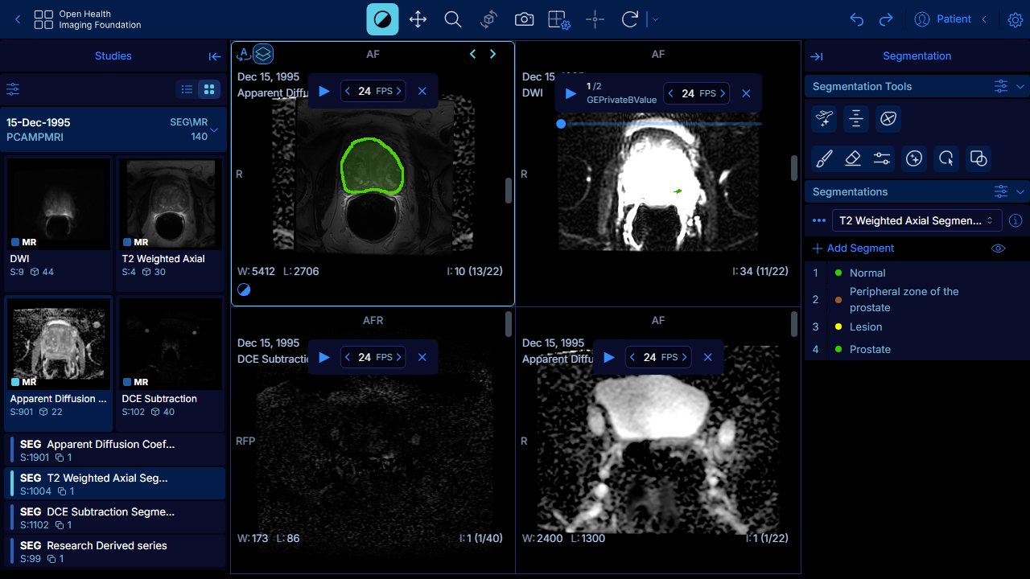This screenshot has width=1030, height=579.
Task: Activate the Crosshairs tool
Action: coord(595,19)
